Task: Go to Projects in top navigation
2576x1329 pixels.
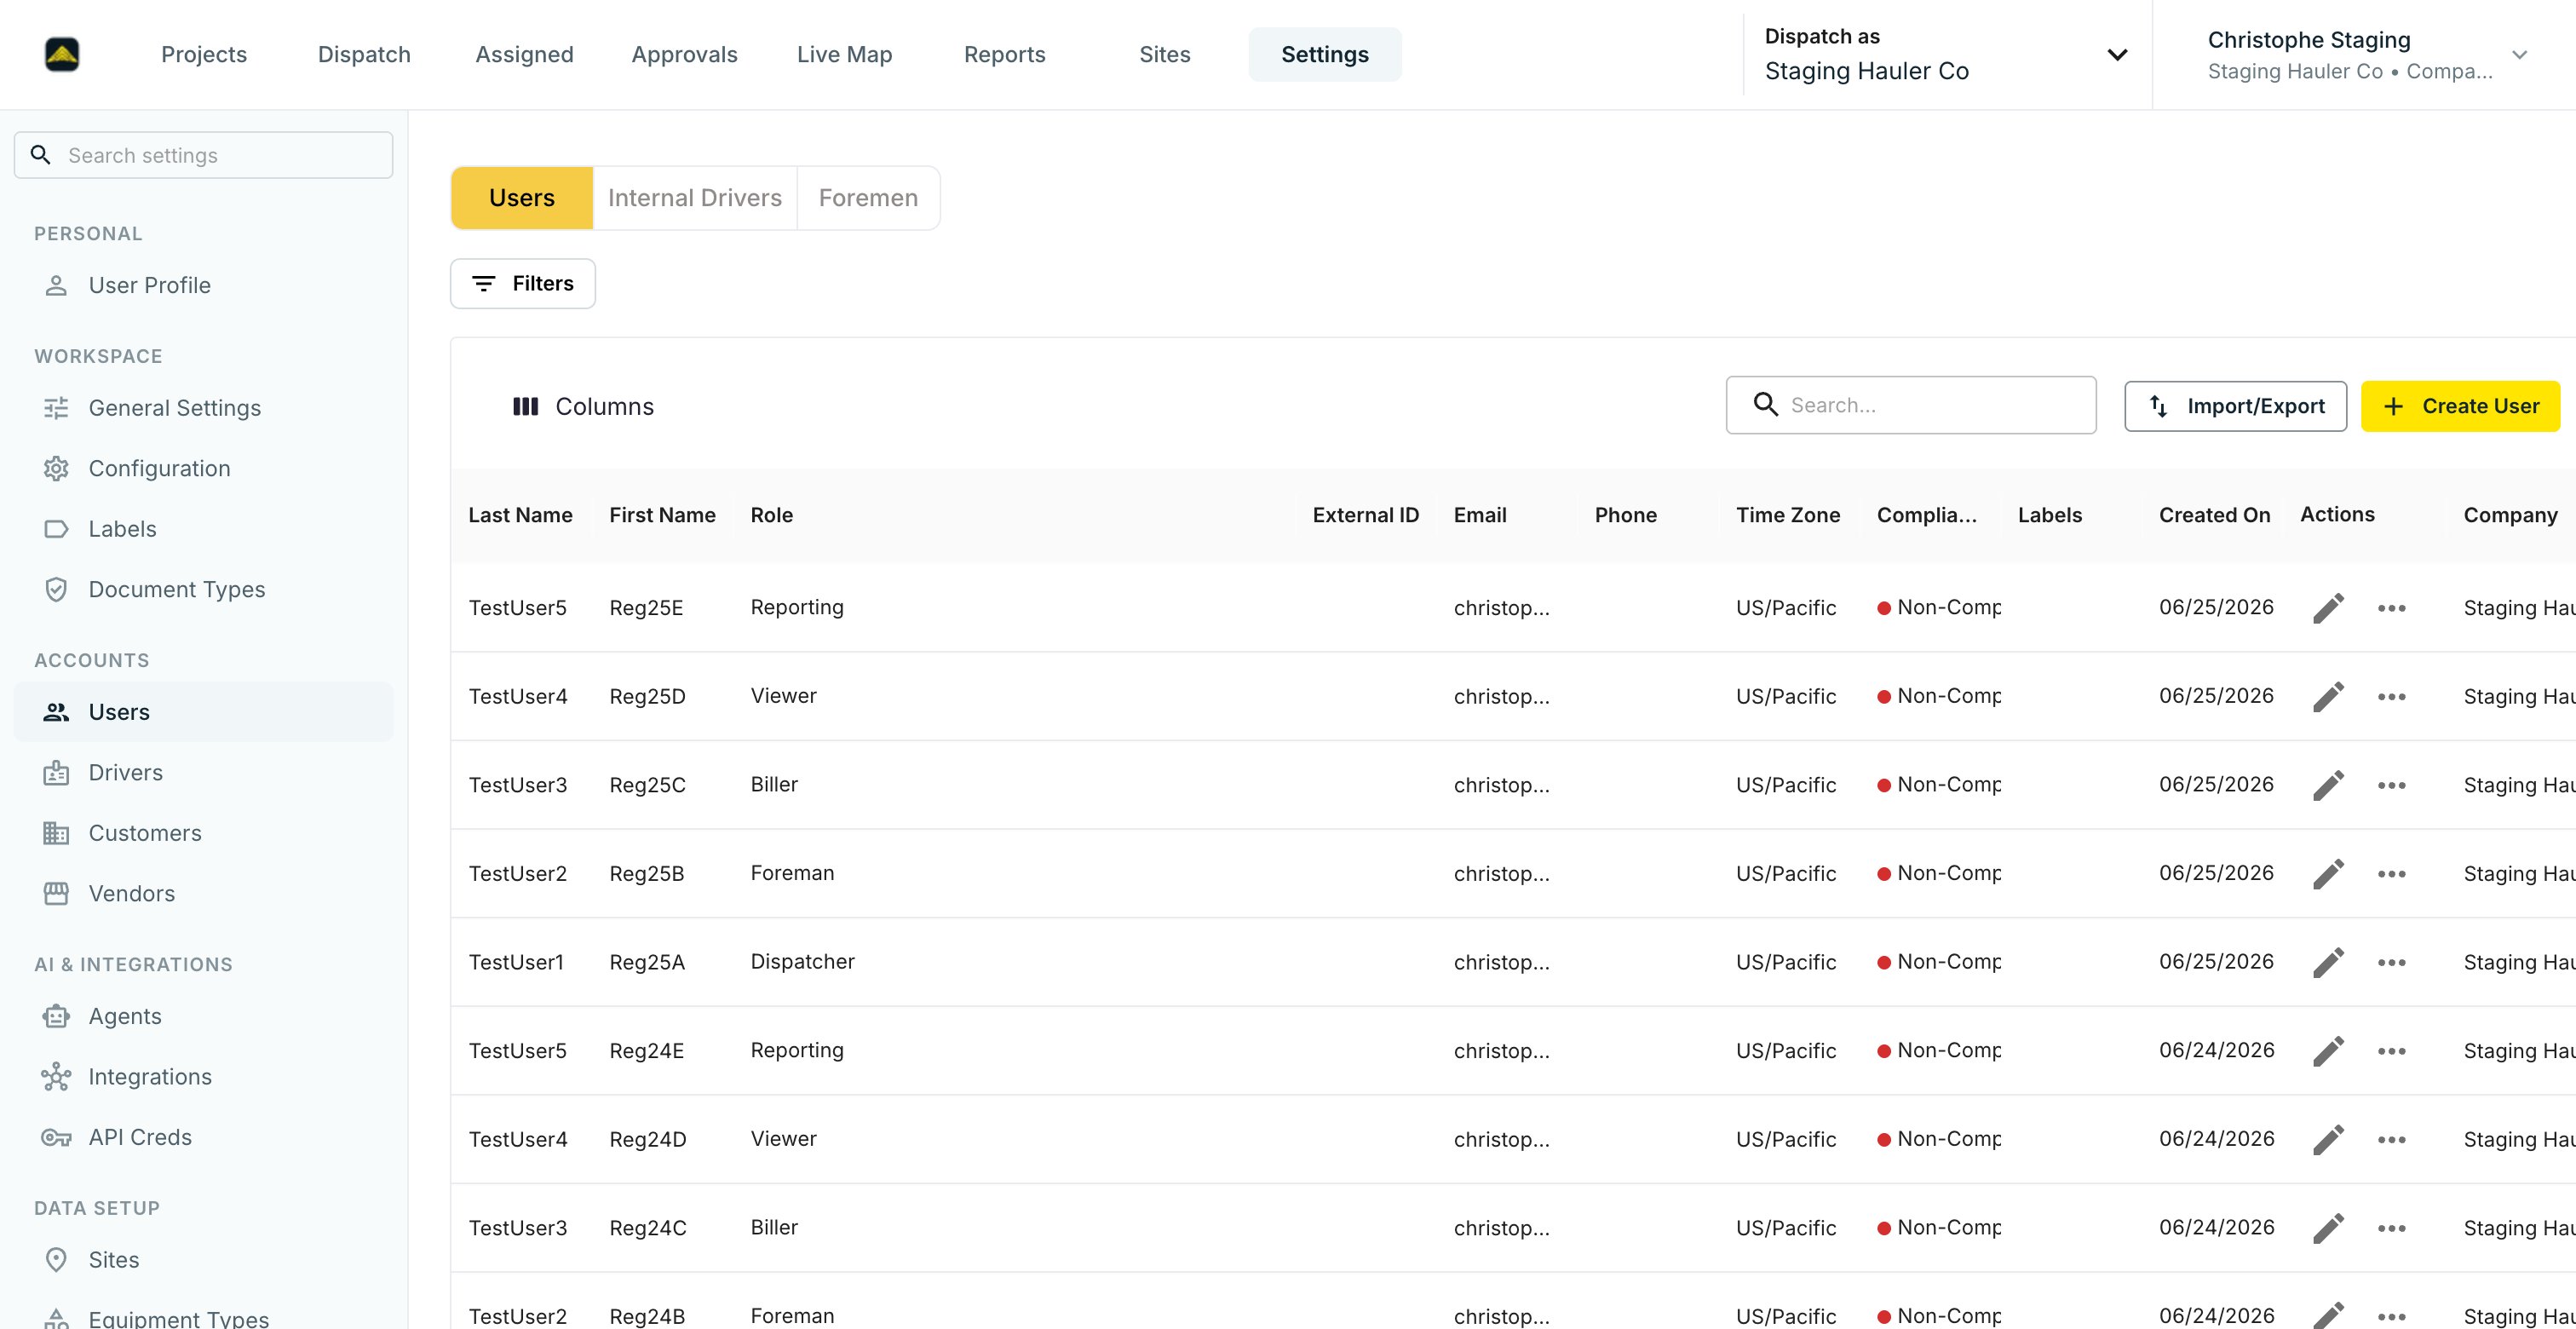Action: (x=204, y=54)
